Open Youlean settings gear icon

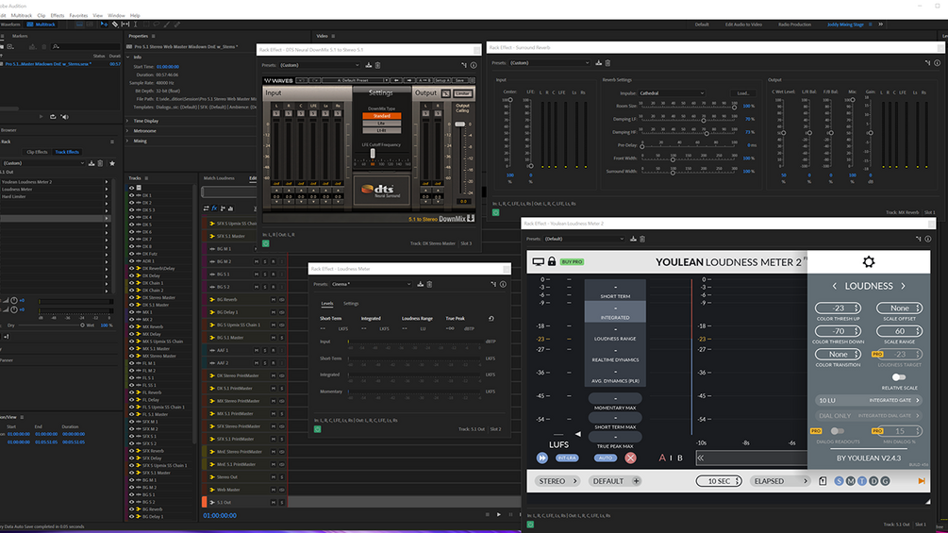click(869, 261)
